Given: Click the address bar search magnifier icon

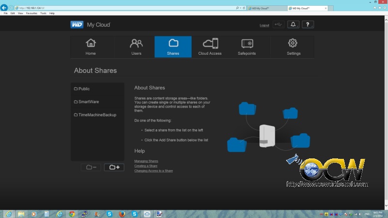Looking at the screenshot, I should pos(237,8).
